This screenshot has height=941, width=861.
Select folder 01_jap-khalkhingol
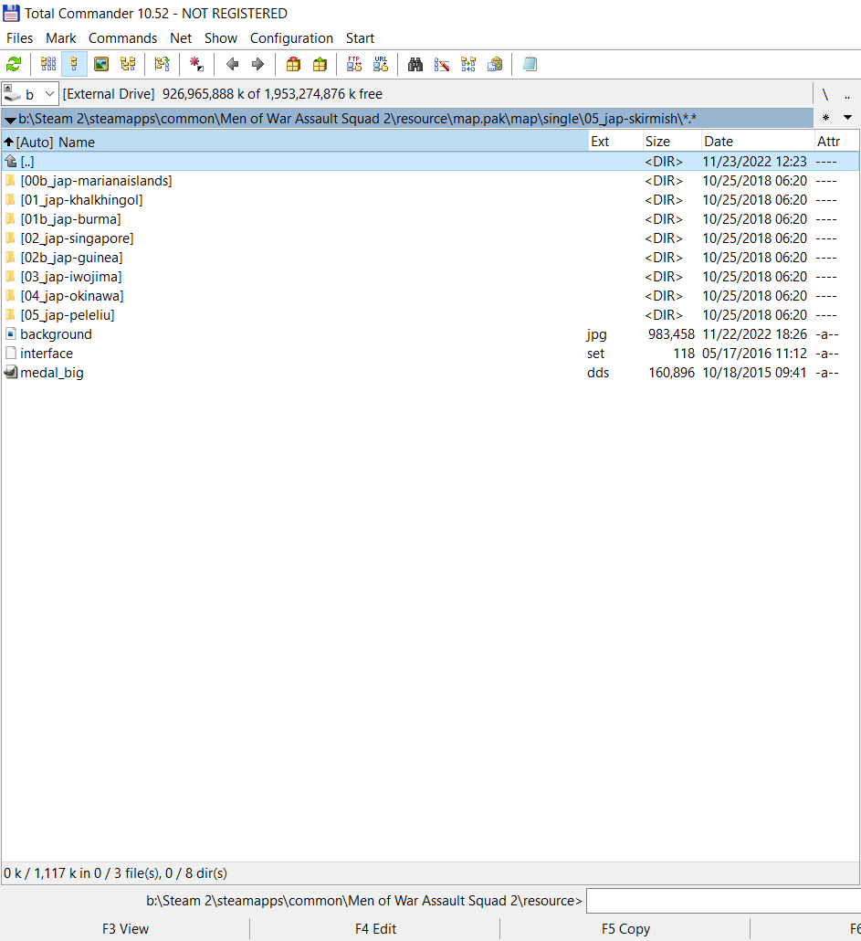(x=430, y=200)
